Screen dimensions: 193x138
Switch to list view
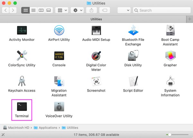33,10
